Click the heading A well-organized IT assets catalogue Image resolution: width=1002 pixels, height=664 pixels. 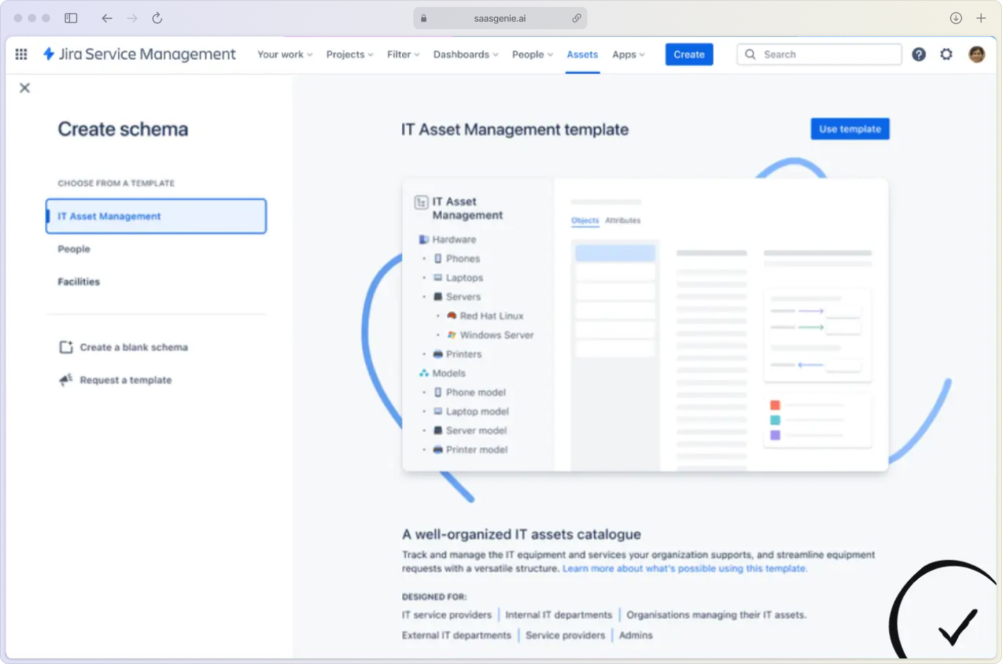[x=521, y=535]
